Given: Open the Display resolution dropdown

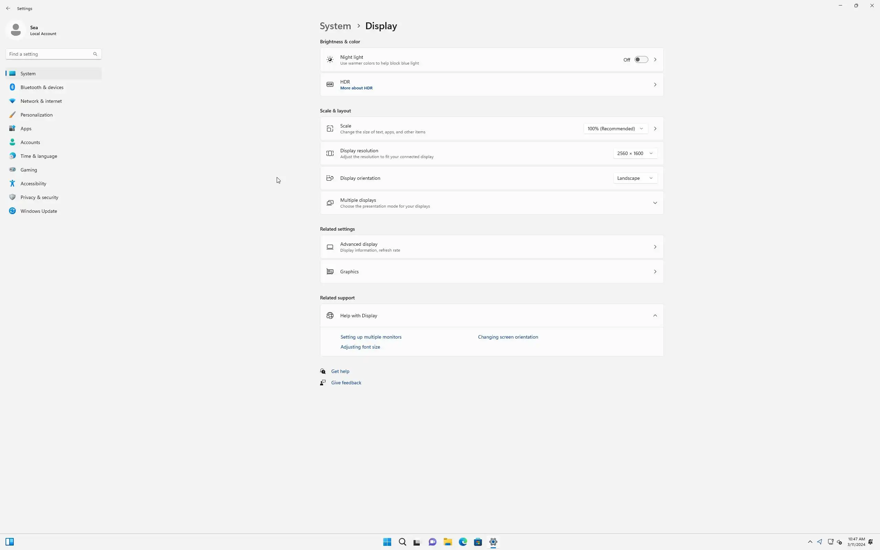Looking at the screenshot, I should (635, 153).
